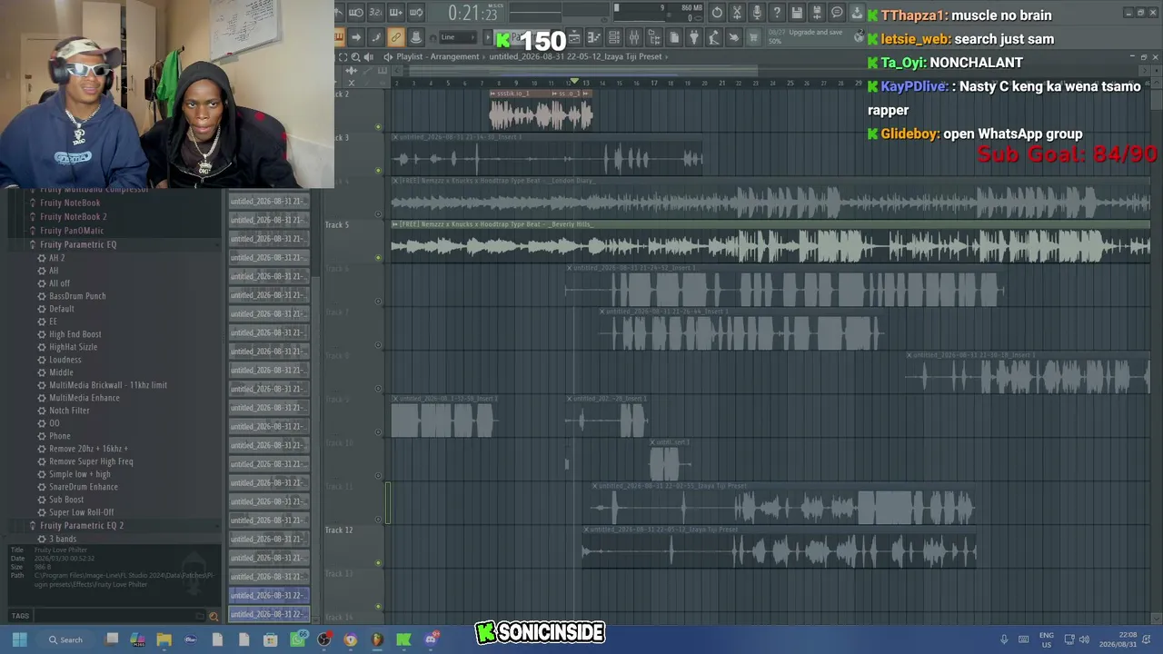Click the browser search magnifier icon
The height and width of the screenshot is (654, 1163).
click(x=214, y=616)
